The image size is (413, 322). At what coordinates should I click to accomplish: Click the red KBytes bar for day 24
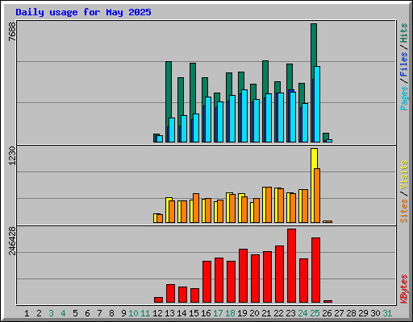pyautogui.click(x=303, y=281)
